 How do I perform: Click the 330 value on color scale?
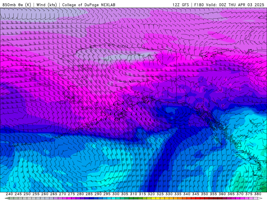click(169, 194)
